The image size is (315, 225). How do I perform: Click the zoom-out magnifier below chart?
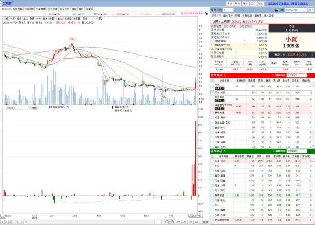point(167,222)
